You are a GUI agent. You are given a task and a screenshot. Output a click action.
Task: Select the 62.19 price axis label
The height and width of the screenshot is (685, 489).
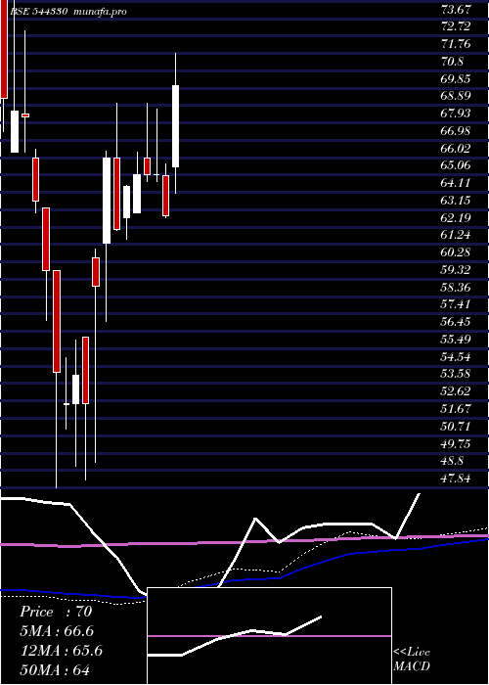click(456, 217)
